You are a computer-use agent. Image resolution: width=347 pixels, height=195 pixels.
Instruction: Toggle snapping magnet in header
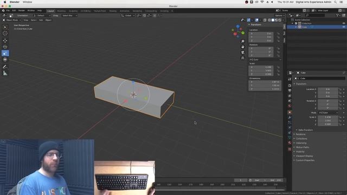click(x=144, y=16)
